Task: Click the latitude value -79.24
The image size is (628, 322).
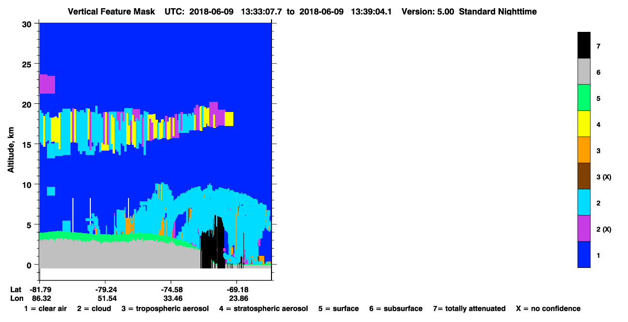Action: pyautogui.click(x=105, y=290)
